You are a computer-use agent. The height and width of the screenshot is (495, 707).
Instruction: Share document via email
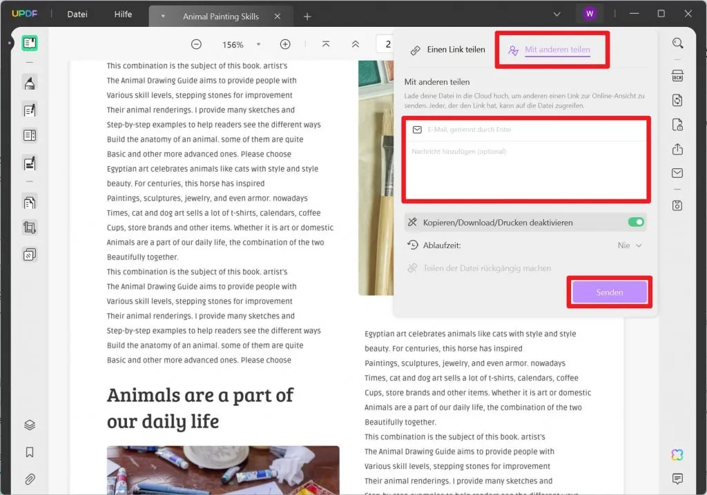pyautogui.click(x=677, y=173)
